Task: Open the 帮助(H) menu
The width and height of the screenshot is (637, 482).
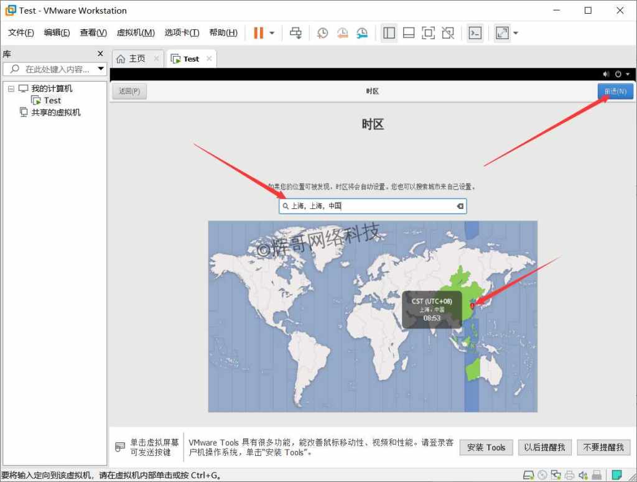Action: (223, 33)
